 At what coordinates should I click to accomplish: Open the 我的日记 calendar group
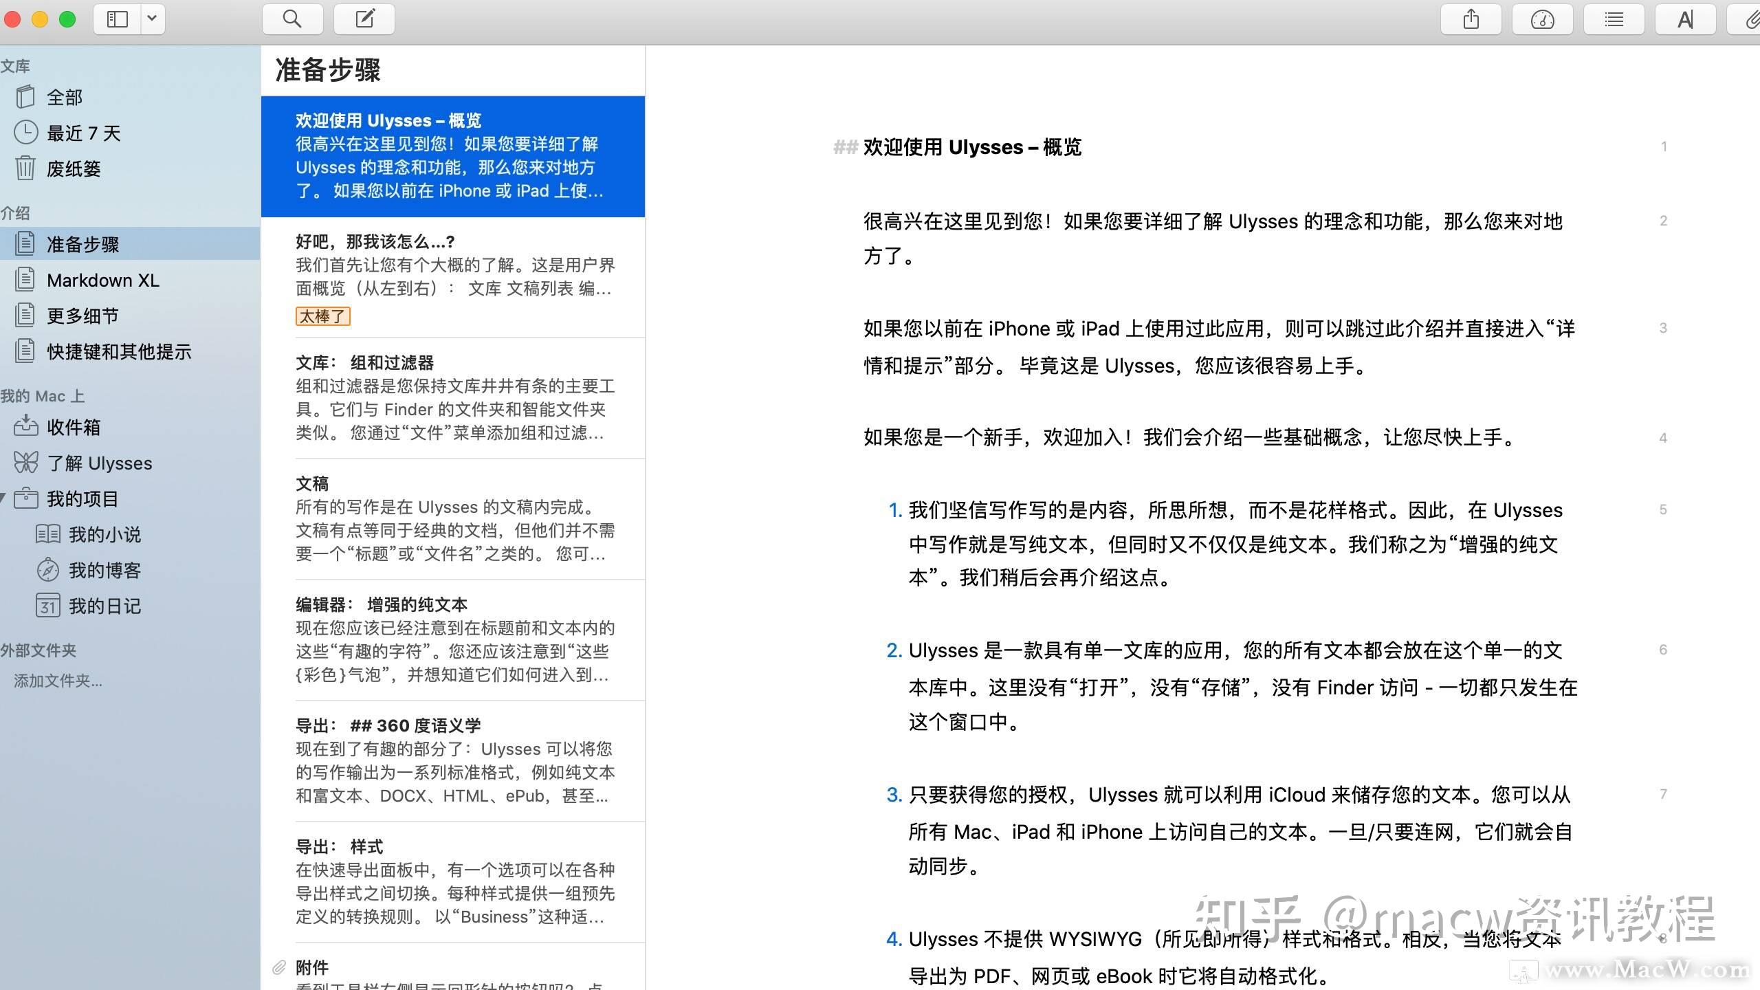click(x=130, y=606)
